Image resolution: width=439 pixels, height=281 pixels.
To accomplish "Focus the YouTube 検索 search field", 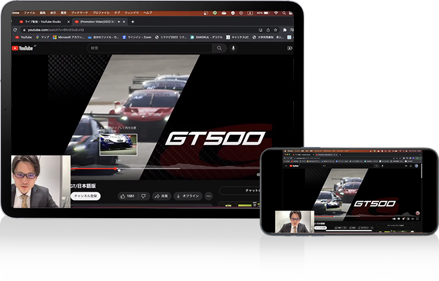I will [x=150, y=48].
